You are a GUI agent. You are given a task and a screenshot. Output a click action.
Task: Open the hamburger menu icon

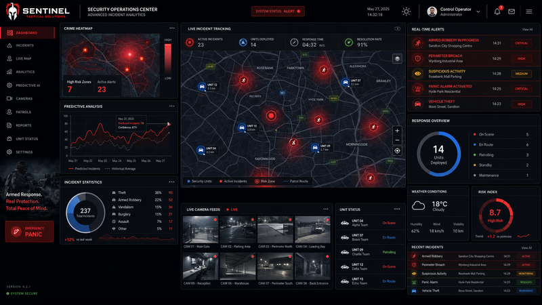529,12
